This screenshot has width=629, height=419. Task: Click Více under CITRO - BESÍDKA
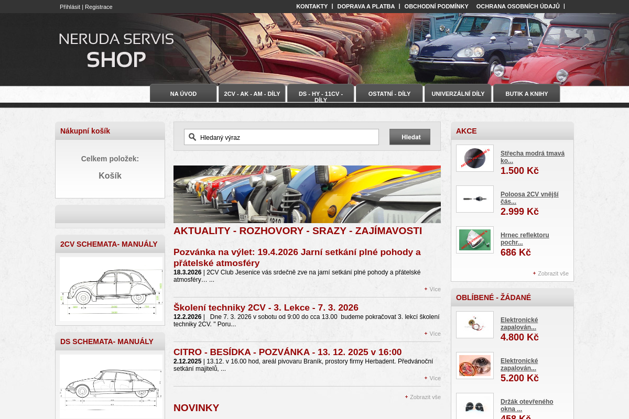click(435, 378)
